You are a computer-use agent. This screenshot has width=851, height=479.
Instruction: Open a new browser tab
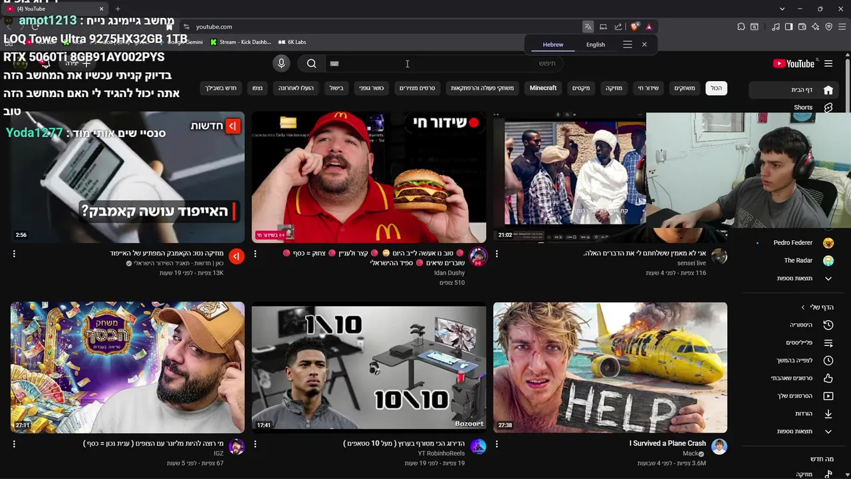click(x=118, y=9)
